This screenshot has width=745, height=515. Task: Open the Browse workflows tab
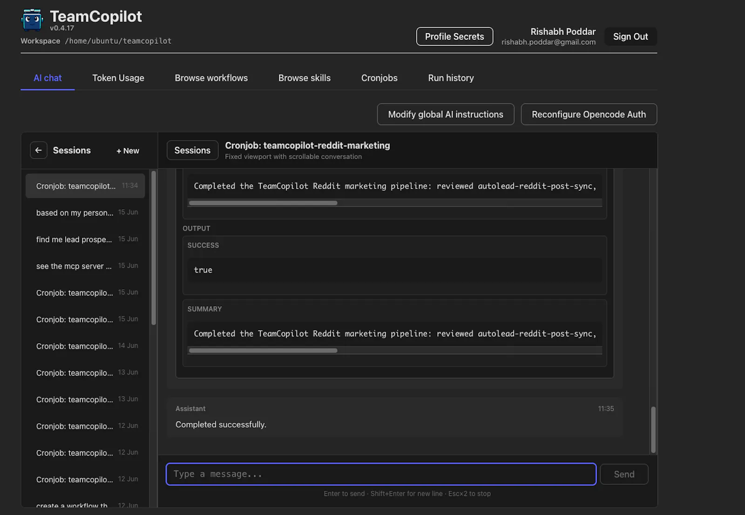click(x=211, y=78)
